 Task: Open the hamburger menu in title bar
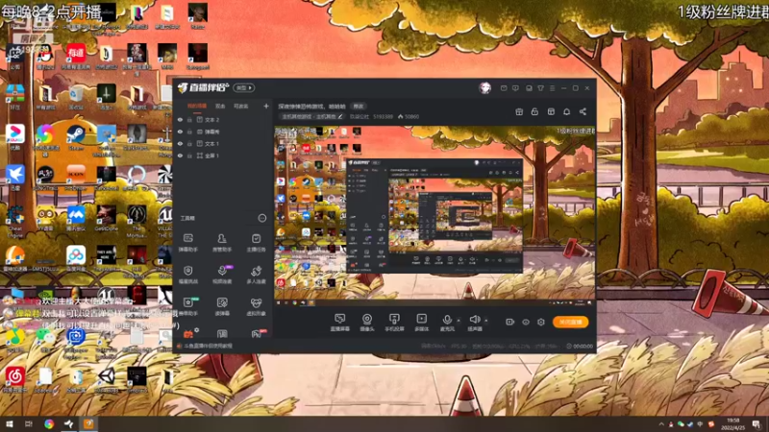click(552, 88)
